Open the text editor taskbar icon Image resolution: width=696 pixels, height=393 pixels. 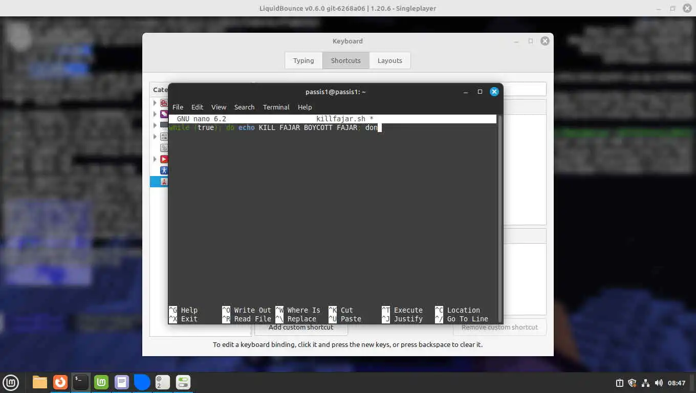pyautogui.click(x=122, y=382)
